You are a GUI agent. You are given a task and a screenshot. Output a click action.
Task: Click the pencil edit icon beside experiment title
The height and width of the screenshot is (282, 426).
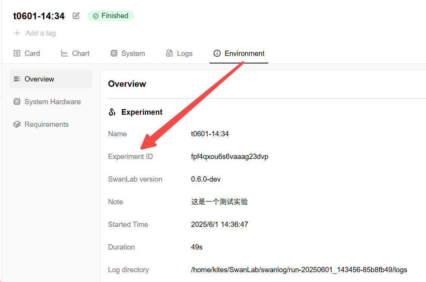coord(76,16)
